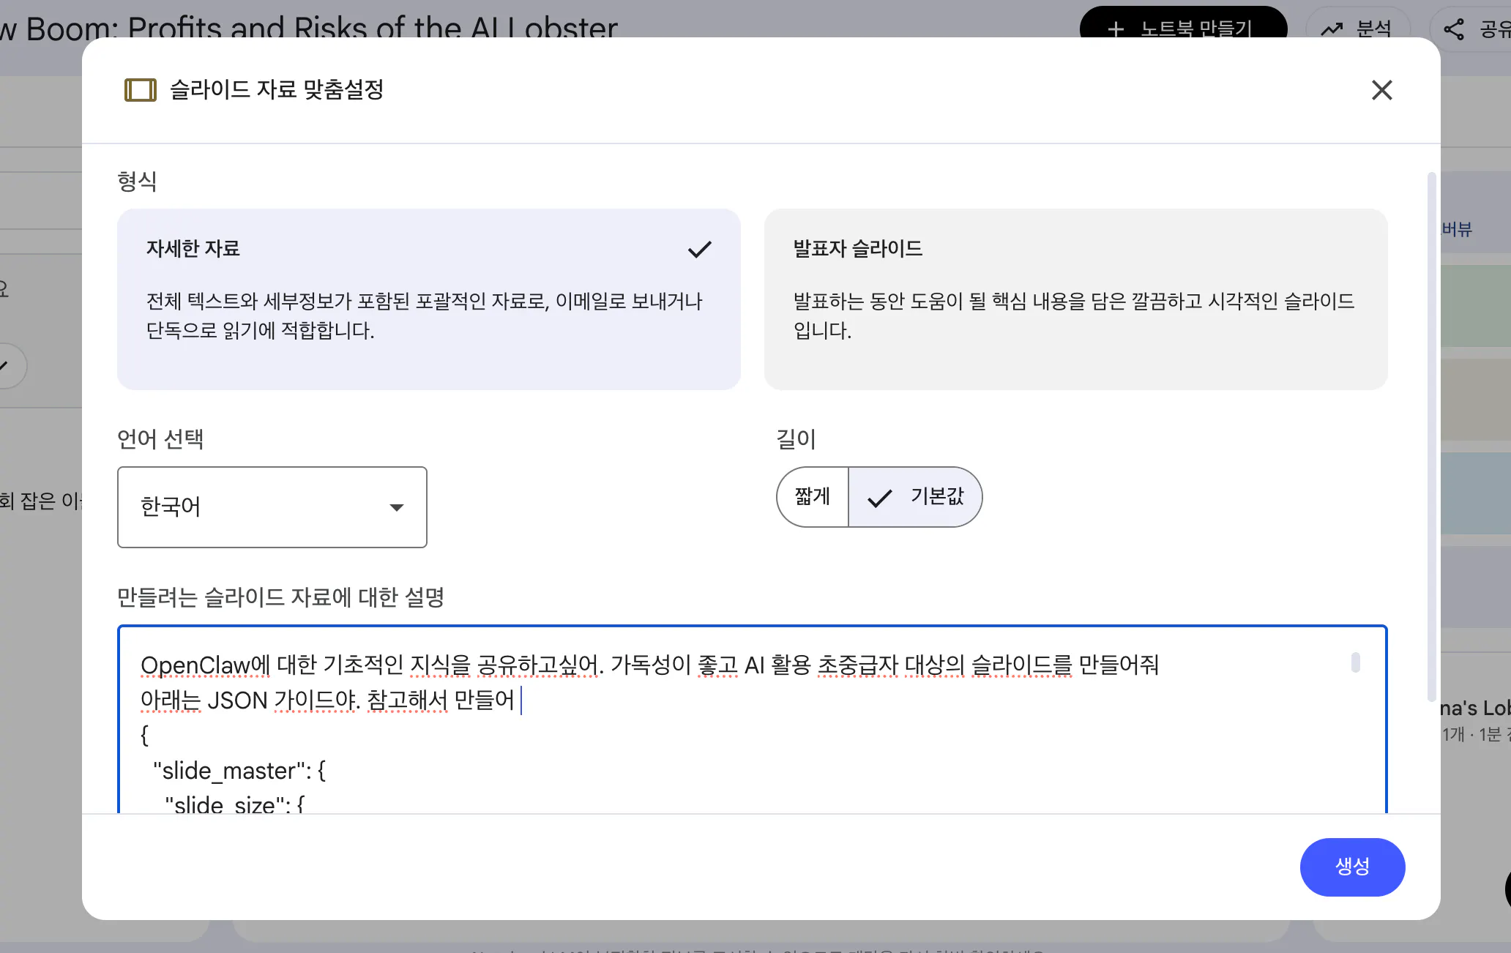
Task: Switch to the 버뷰 panel on the right
Action: [x=1457, y=228]
